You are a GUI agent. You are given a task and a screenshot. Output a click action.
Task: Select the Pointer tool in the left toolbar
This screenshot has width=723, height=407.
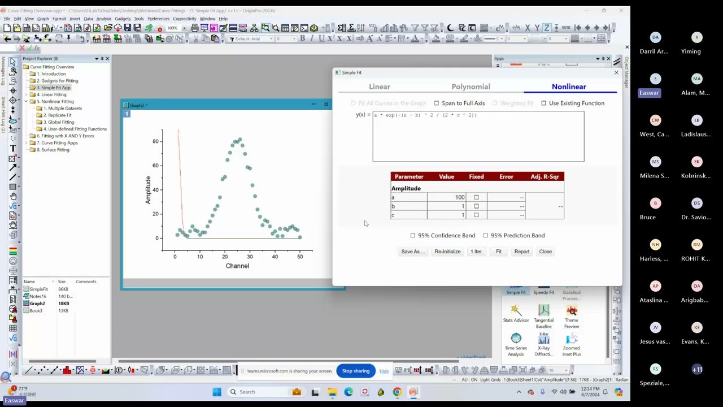(13, 61)
